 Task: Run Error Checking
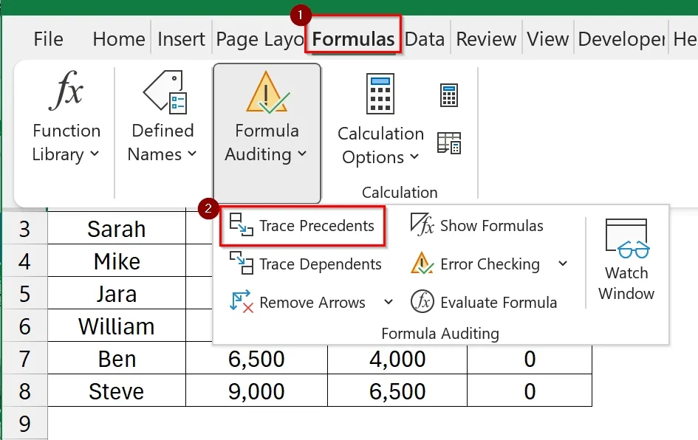(475, 264)
